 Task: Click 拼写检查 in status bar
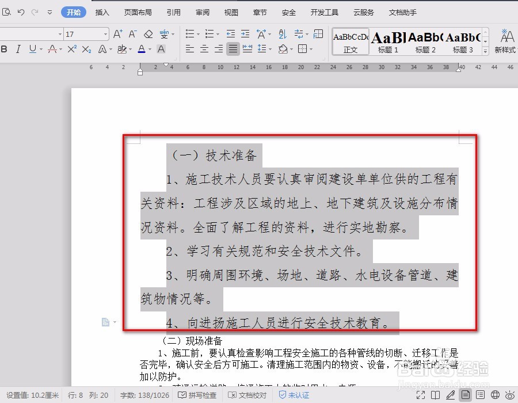pyautogui.click(x=197, y=395)
